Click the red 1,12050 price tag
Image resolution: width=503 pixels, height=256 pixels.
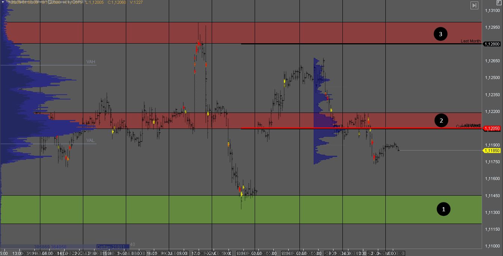[x=492, y=129]
